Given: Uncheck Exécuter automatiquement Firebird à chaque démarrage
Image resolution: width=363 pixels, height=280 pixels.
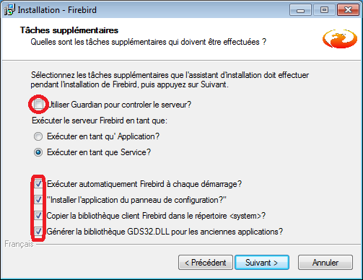Looking at the screenshot, I should click(x=38, y=184).
